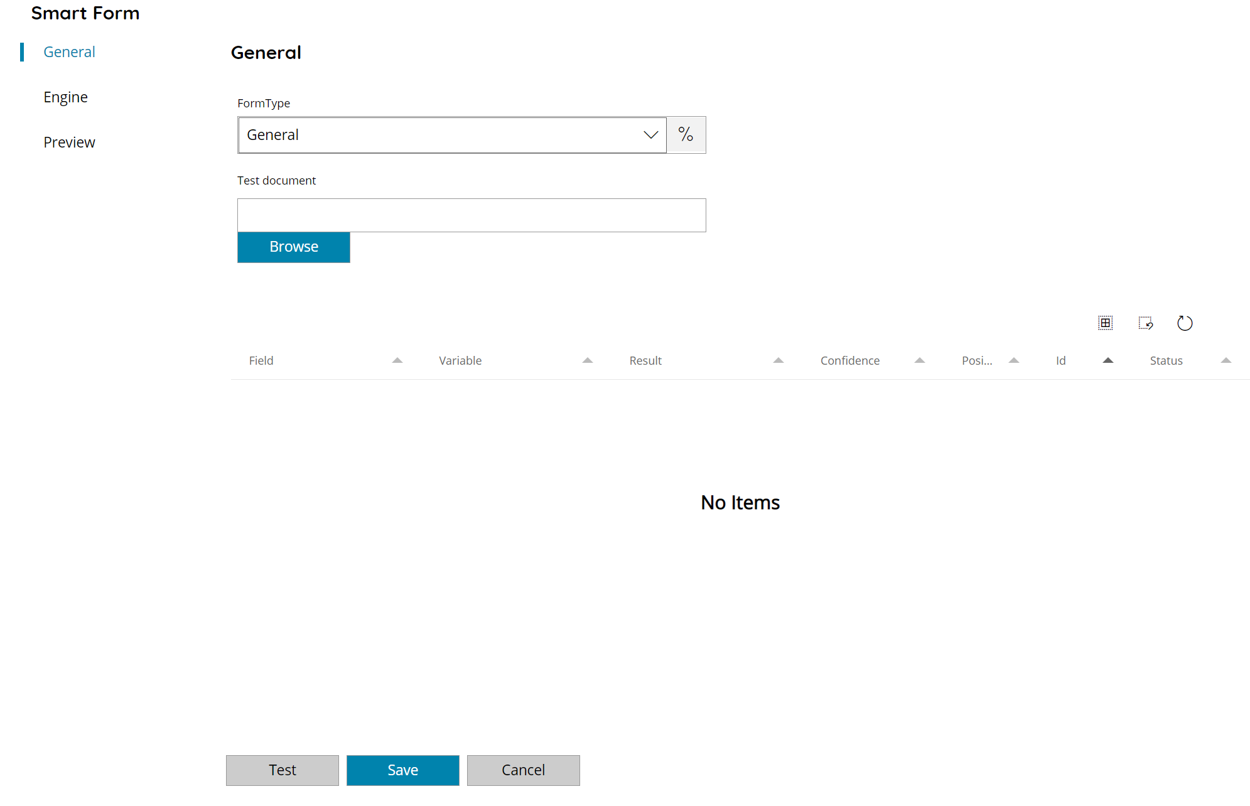Click the Posi... column header
Screen dimensions: 1250x806
pos(977,360)
